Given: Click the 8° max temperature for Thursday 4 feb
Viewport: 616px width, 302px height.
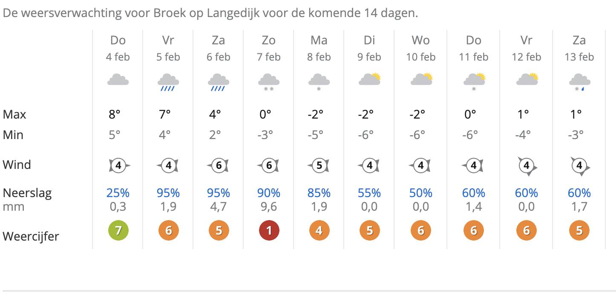Looking at the screenshot, I should point(114,114).
